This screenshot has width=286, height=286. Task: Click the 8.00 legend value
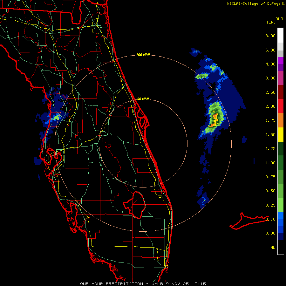(x=270, y=36)
